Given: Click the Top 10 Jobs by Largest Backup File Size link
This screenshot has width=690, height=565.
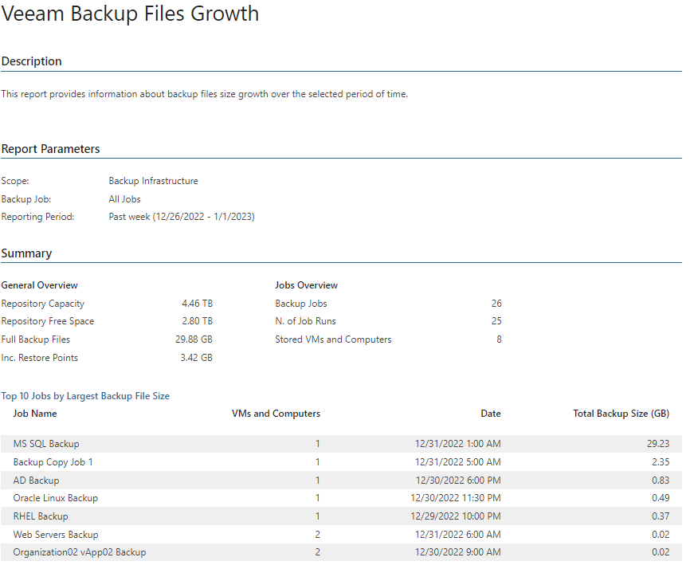Looking at the screenshot, I should 85,396.
